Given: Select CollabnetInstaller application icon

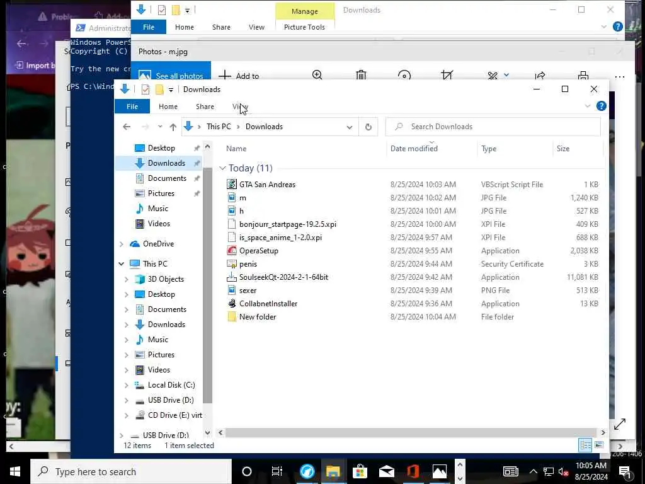Looking at the screenshot, I should click(x=232, y=304).
